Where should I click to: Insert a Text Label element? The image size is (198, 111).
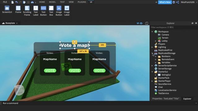click(36, 11)
